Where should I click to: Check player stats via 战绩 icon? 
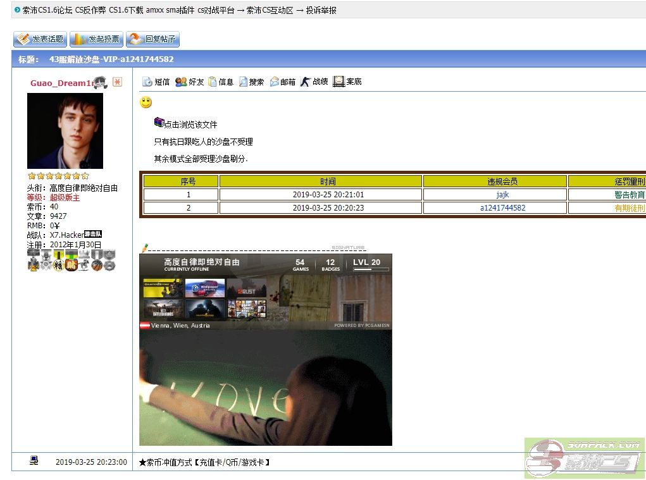314,82
